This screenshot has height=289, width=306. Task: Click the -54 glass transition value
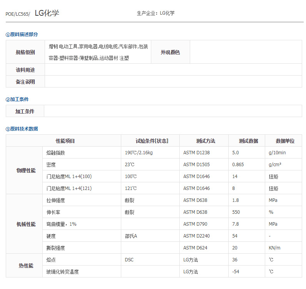tap(236, 272)
